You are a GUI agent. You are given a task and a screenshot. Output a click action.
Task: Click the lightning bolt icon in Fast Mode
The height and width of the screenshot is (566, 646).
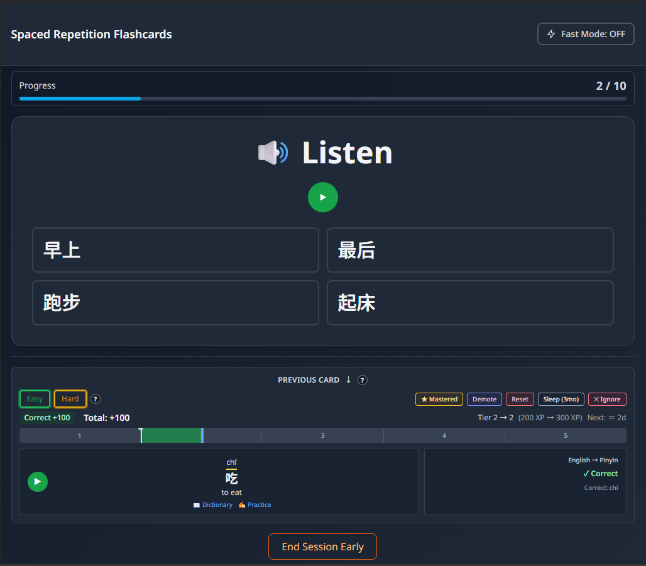(551, 34)
